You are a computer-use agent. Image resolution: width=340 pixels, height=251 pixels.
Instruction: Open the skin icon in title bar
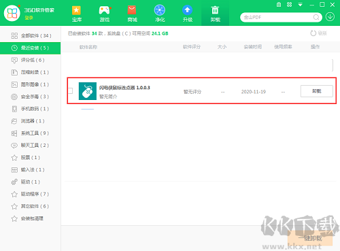click(x=290, y=5)
